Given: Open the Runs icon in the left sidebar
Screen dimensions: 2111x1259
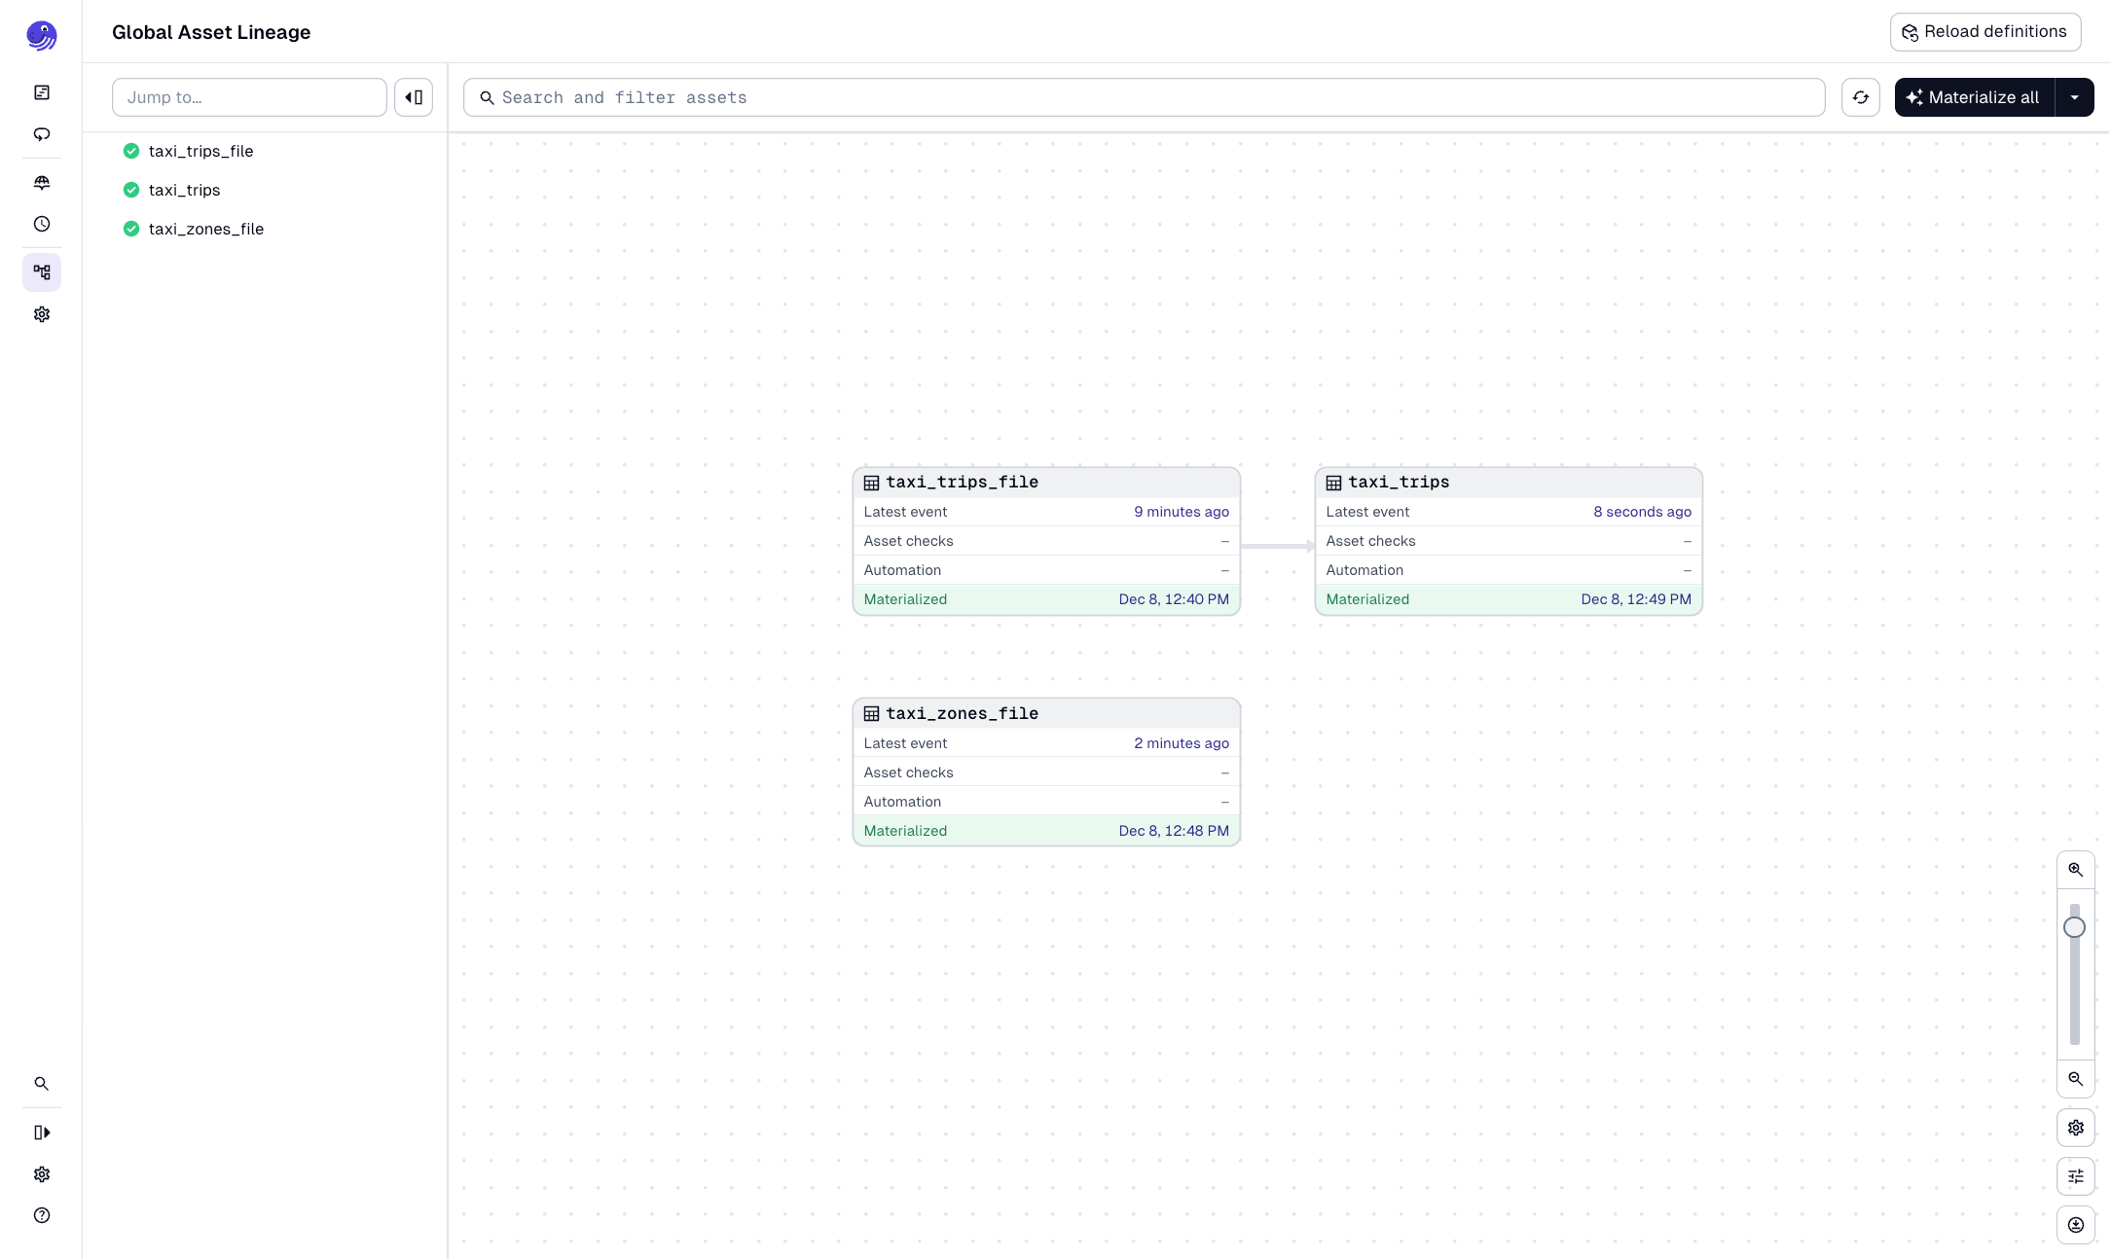Looking at the screenshot, I should (42, 134).
